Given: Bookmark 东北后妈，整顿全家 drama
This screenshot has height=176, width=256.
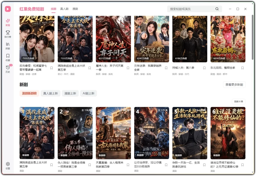Looking at the screenshot, I should (x=242, y=68).
